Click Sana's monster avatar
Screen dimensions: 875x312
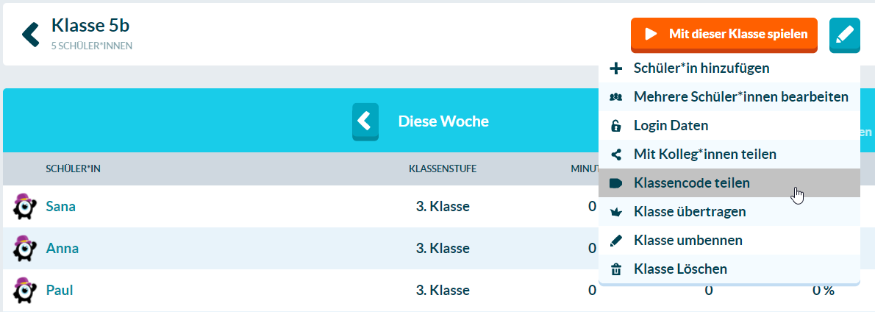point(24,205)
